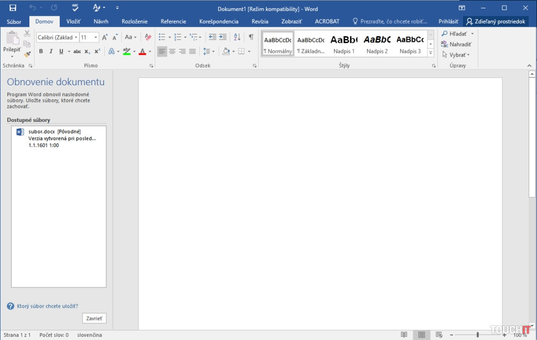537x340 pixels.
Task: Expand the styles gallery
Action: click(x=431, y=53)
